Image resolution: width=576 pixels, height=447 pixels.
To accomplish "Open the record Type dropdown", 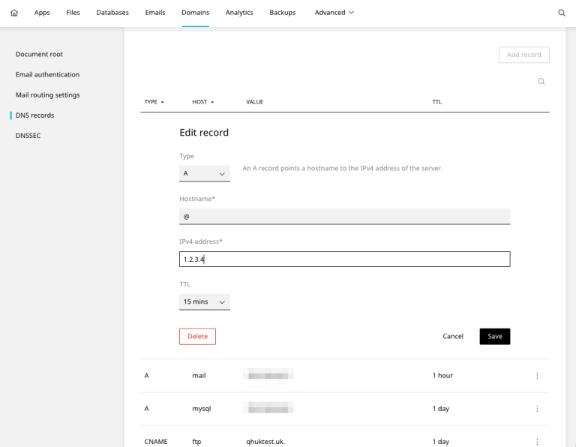I will point(205,173).
